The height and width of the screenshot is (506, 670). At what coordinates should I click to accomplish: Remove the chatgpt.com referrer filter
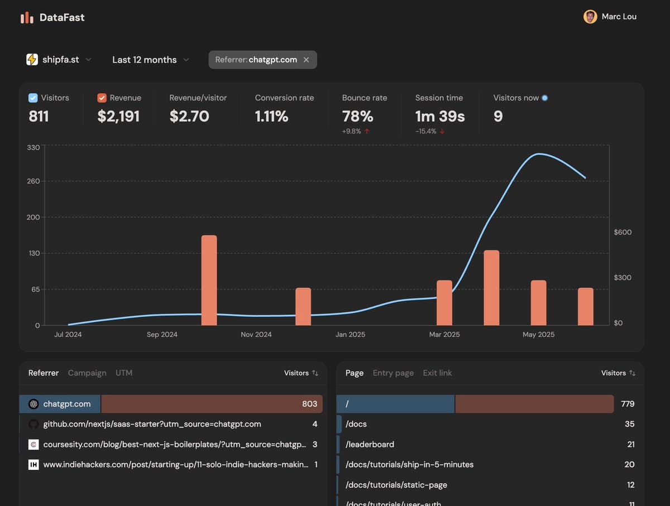click(x=306, y=60)
